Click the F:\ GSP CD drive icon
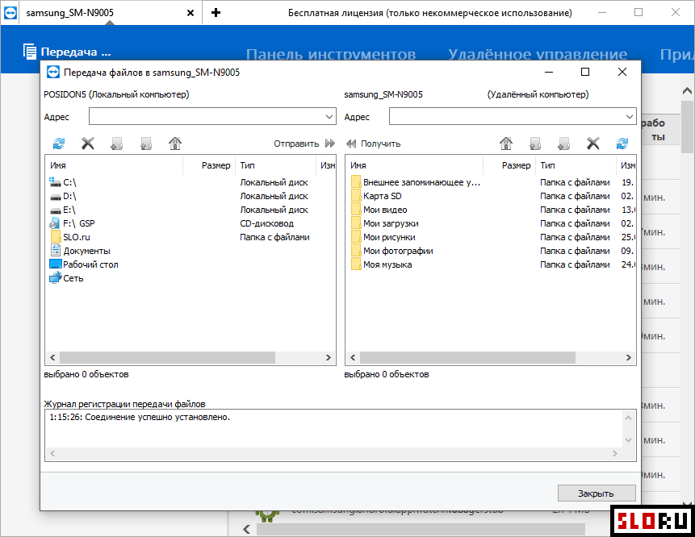 click(x=55, y=223)
